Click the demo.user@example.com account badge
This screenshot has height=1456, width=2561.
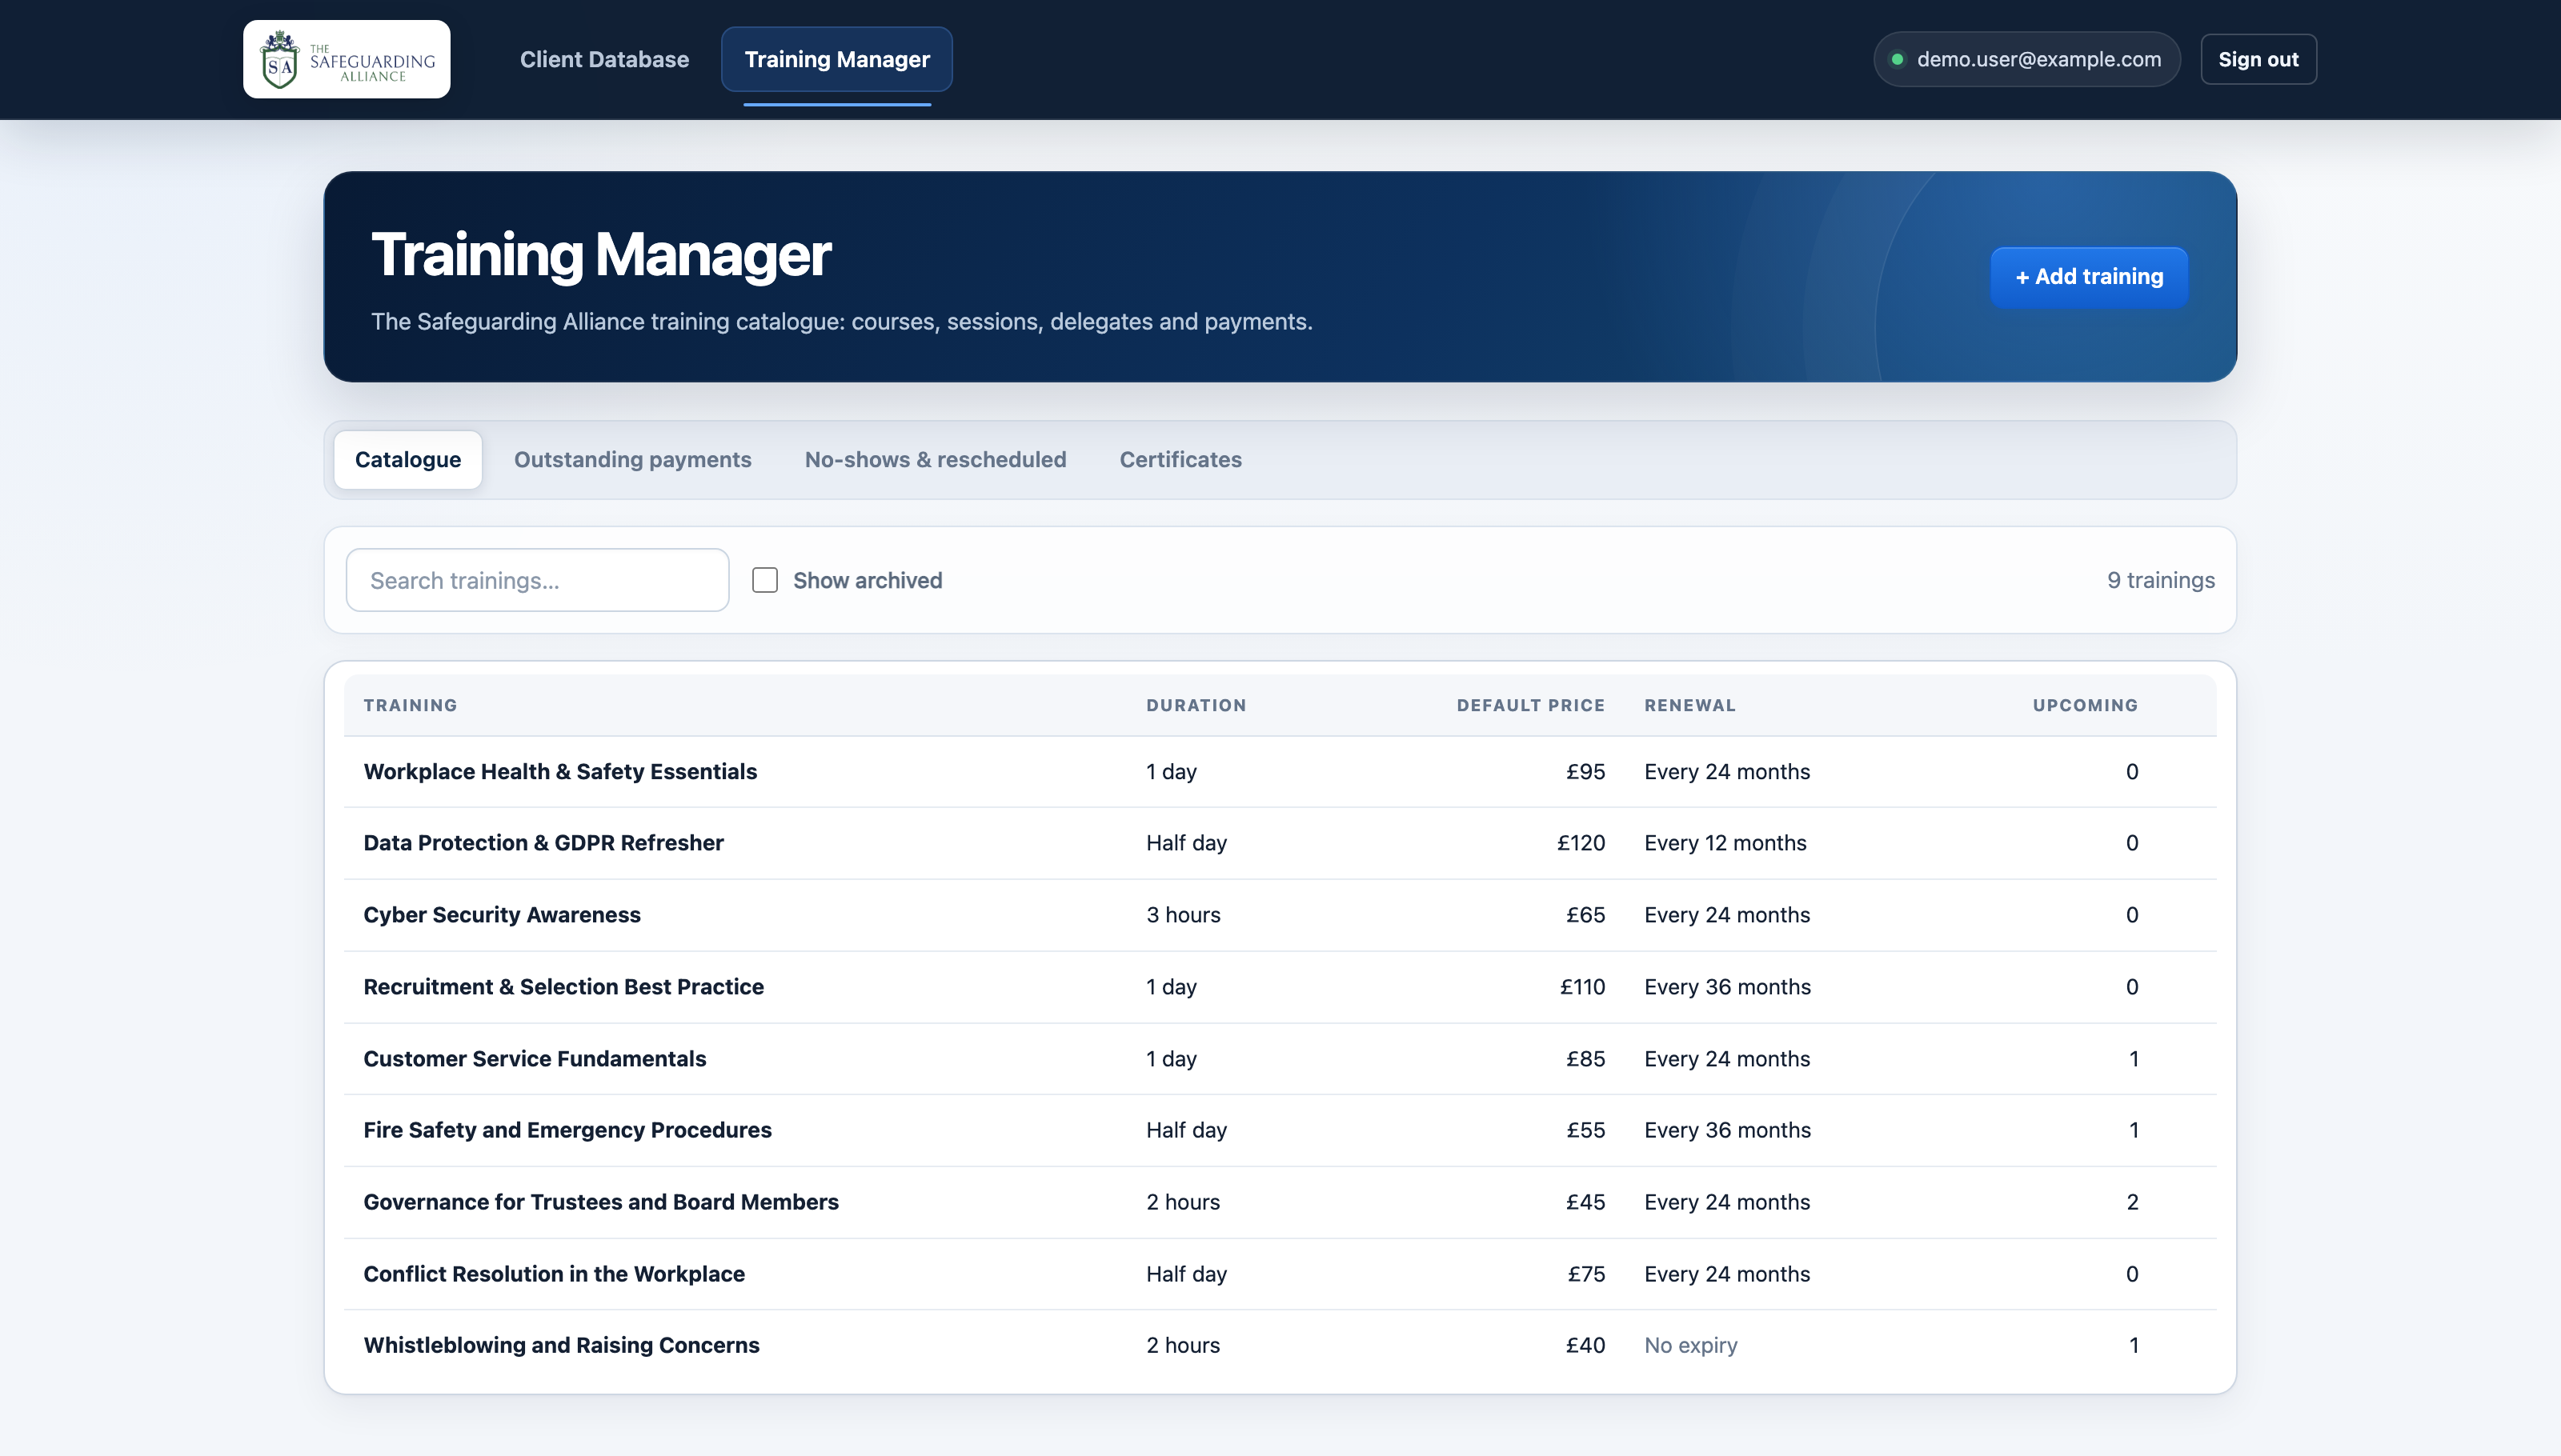click(2026, 59)
